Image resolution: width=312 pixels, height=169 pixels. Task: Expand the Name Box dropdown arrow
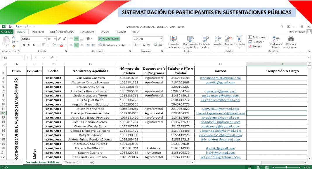click(22, 57)
